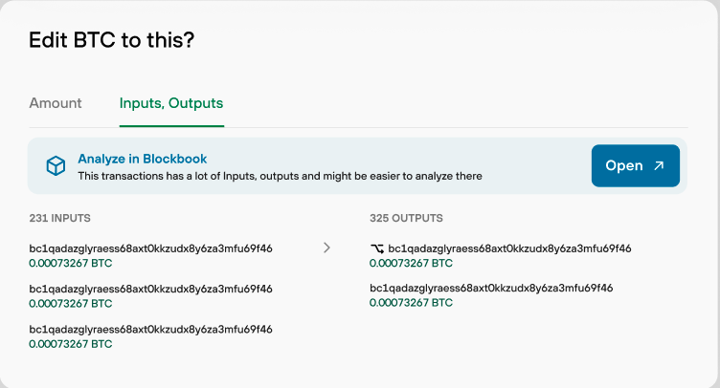Click the second input's BTC amount
This screenshot has height=388, width=720.
pos(71,303)
